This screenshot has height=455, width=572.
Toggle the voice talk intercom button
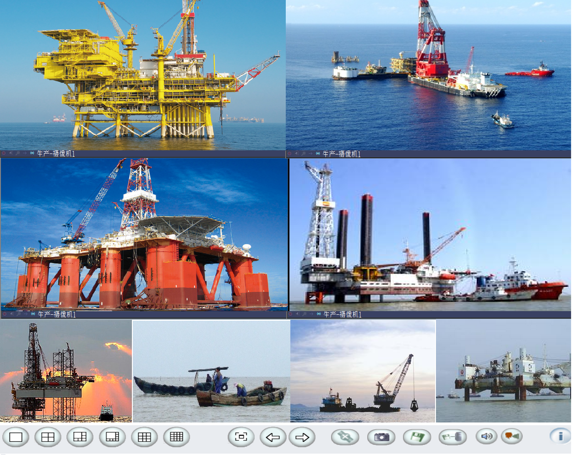coord(512,436)
